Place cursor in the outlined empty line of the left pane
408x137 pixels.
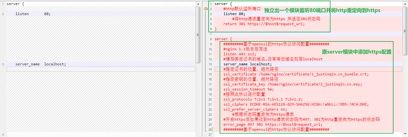coord(101,69)
